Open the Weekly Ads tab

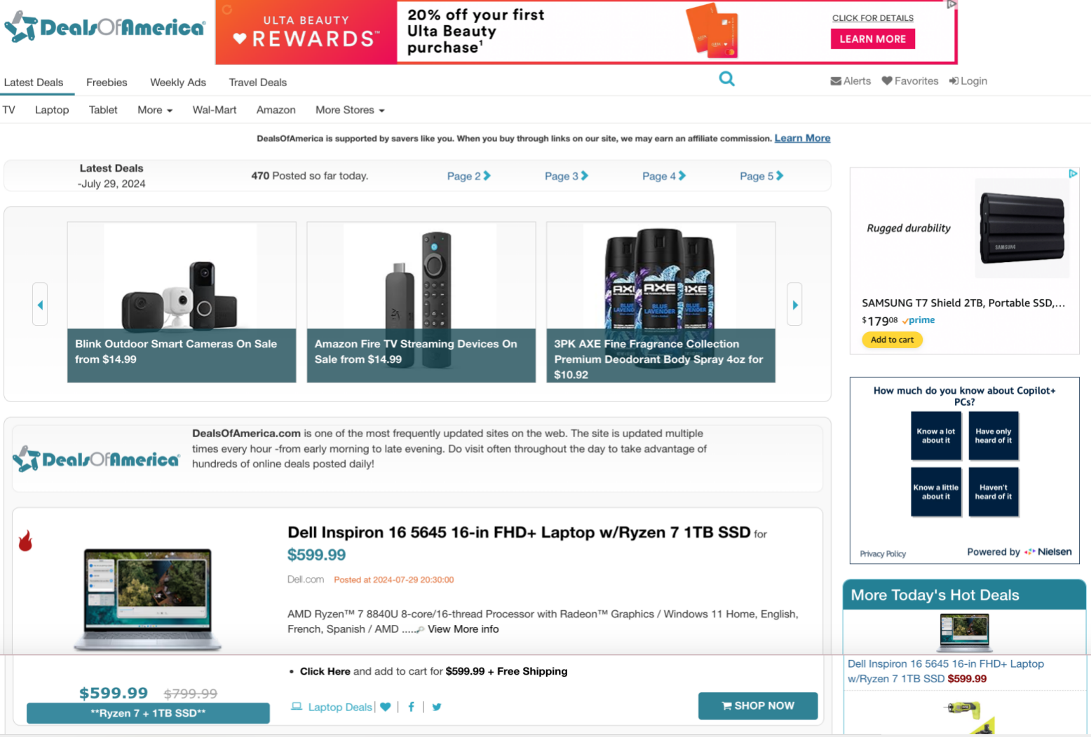click(x=178, y=83)
